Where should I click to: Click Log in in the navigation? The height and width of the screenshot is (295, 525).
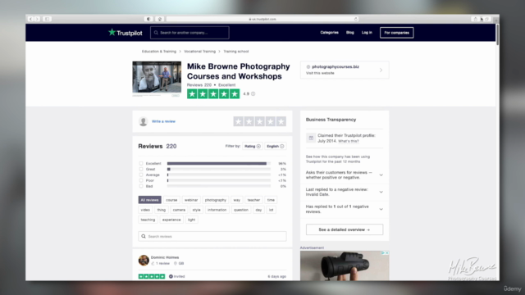pos(367,33)
